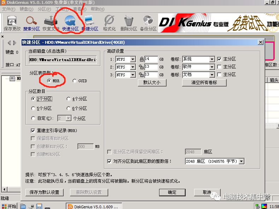The image size is (279, 209).
Task: Toggle 对齐分区到此扇区数的整数倍 checkbox
Action: (109, 161)
